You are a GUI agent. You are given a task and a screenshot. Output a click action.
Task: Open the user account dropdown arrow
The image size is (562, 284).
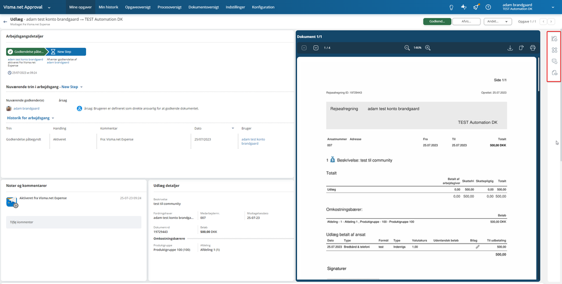(552, 7)
